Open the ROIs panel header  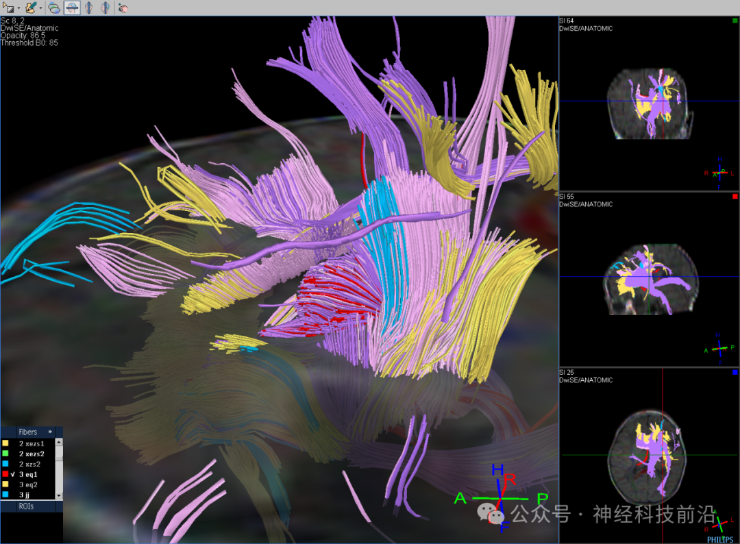pos(27,506)
